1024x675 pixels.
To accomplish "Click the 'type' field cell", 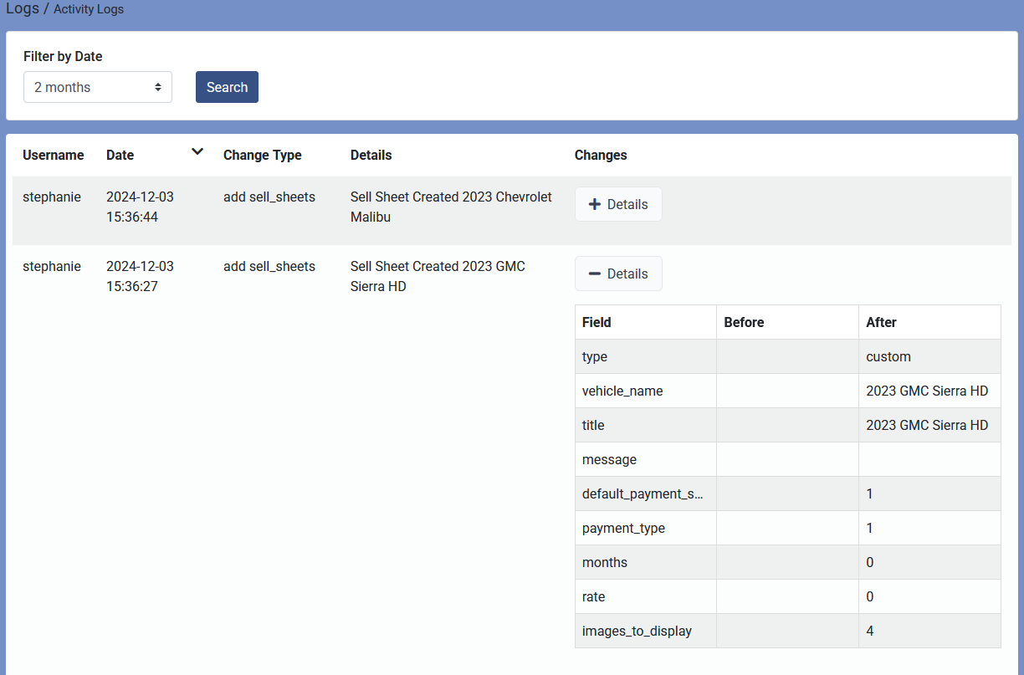I will [x=646, y=356].
